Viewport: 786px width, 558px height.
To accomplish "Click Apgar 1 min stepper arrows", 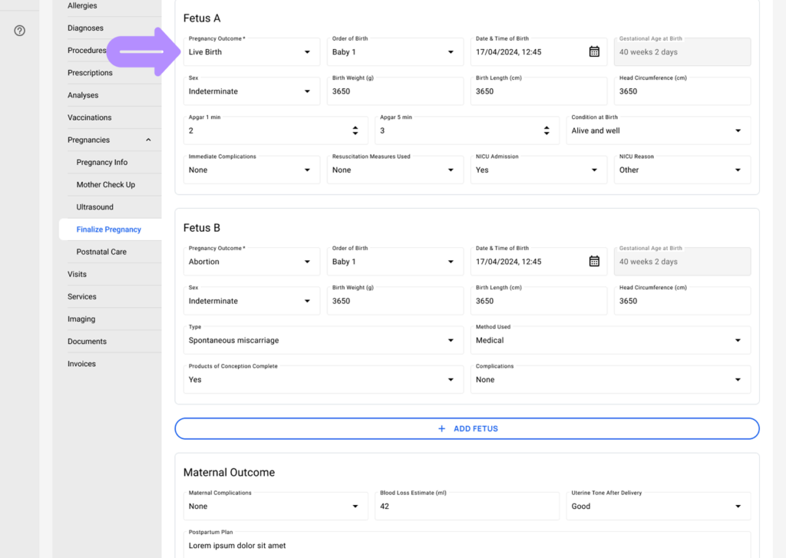I will click(x=355, y=130).
